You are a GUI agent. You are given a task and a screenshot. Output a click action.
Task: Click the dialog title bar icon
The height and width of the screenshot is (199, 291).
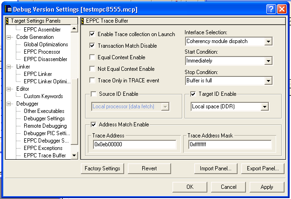(8, 9)
